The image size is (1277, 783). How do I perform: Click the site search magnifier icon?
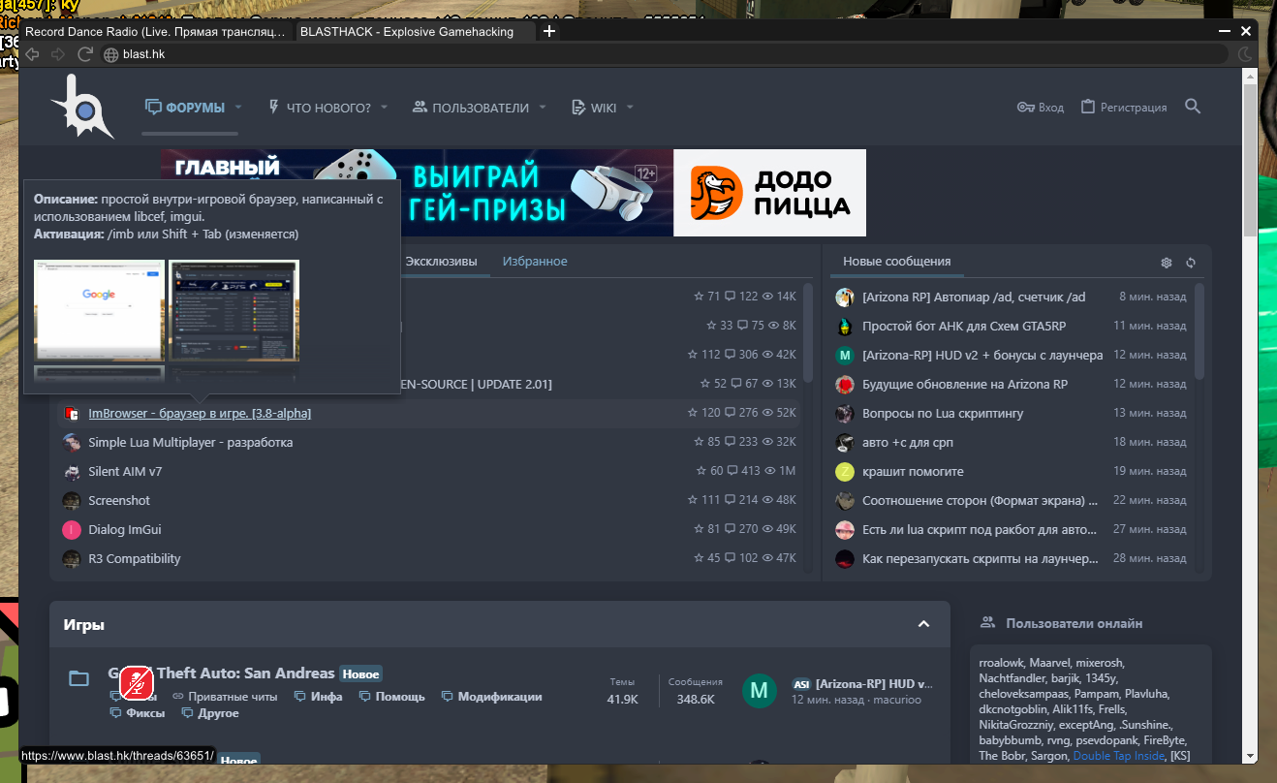[1193, 107]
